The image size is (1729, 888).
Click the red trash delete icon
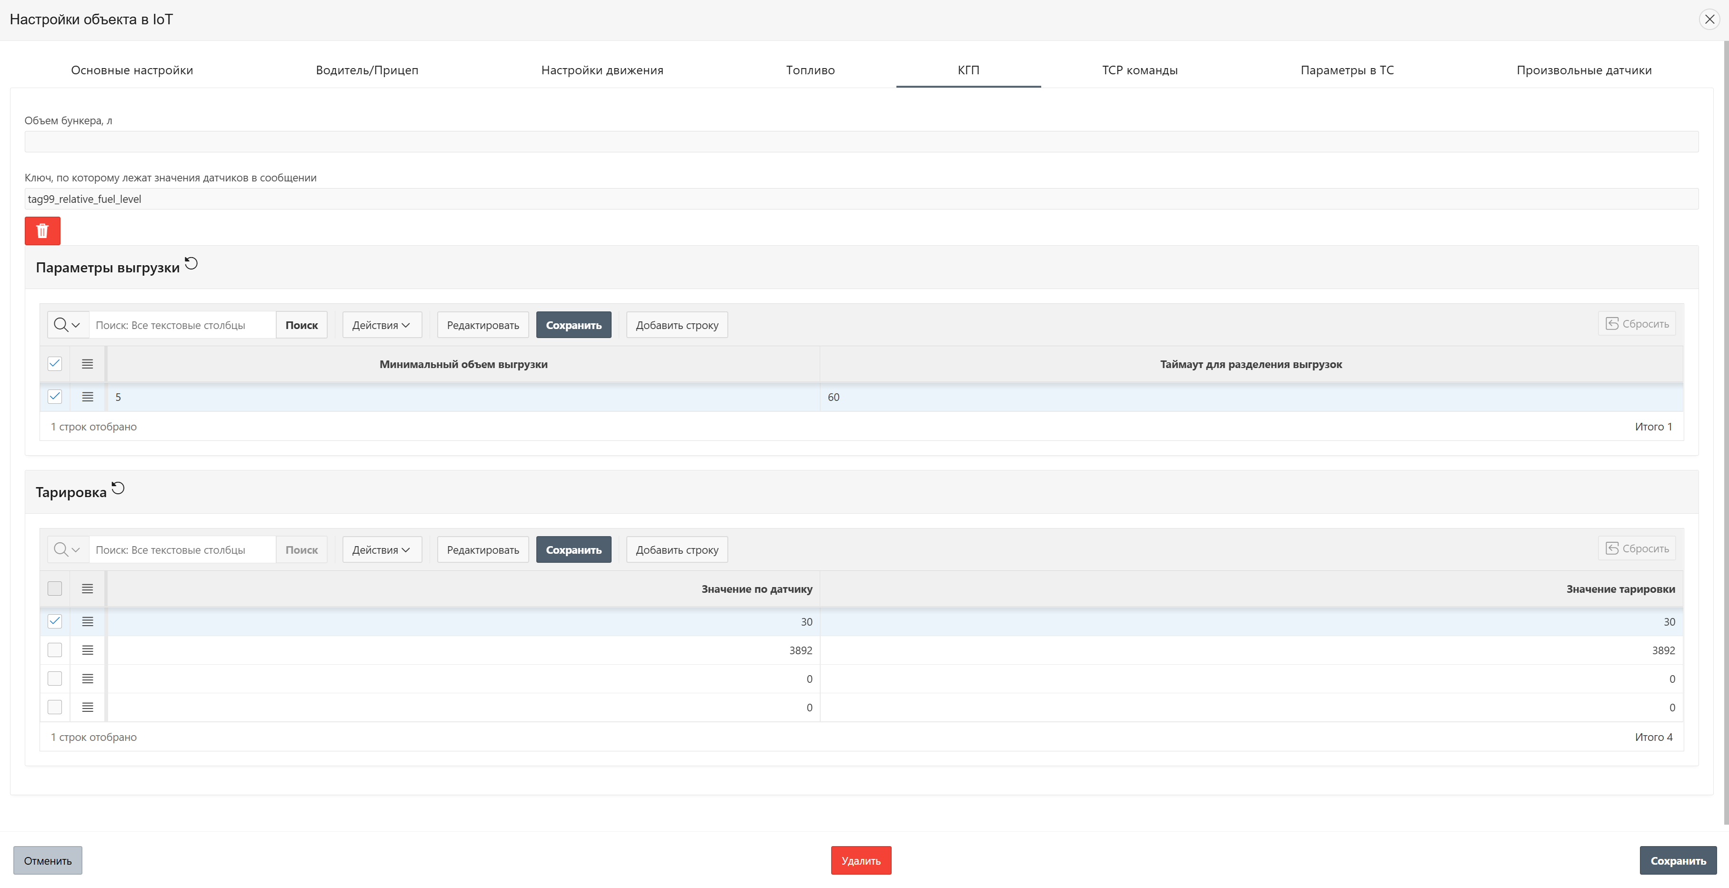pos(42,231)
